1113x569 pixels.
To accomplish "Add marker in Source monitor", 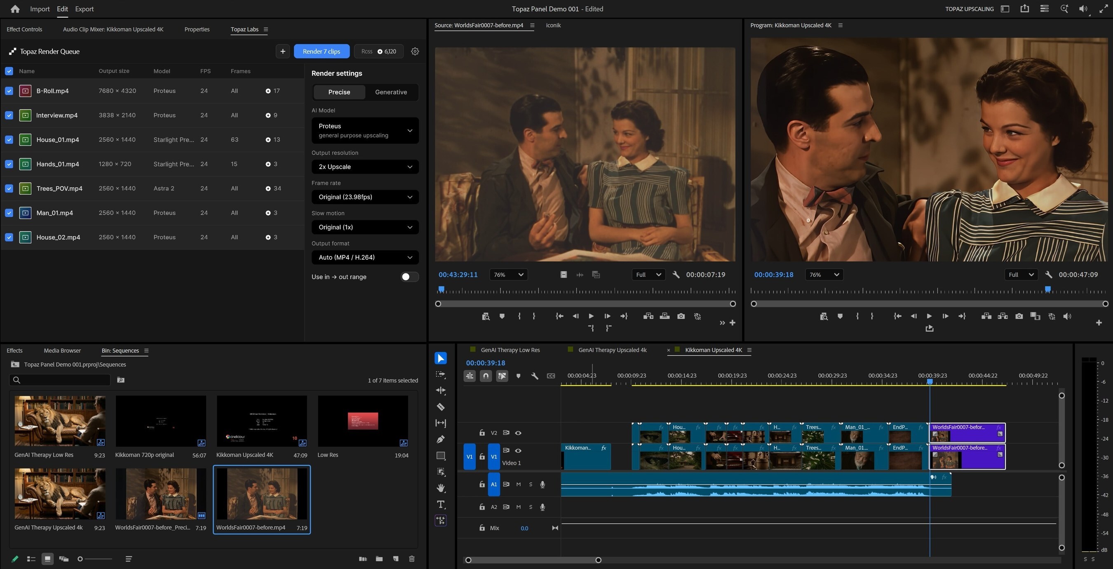I will coord(502,316).
